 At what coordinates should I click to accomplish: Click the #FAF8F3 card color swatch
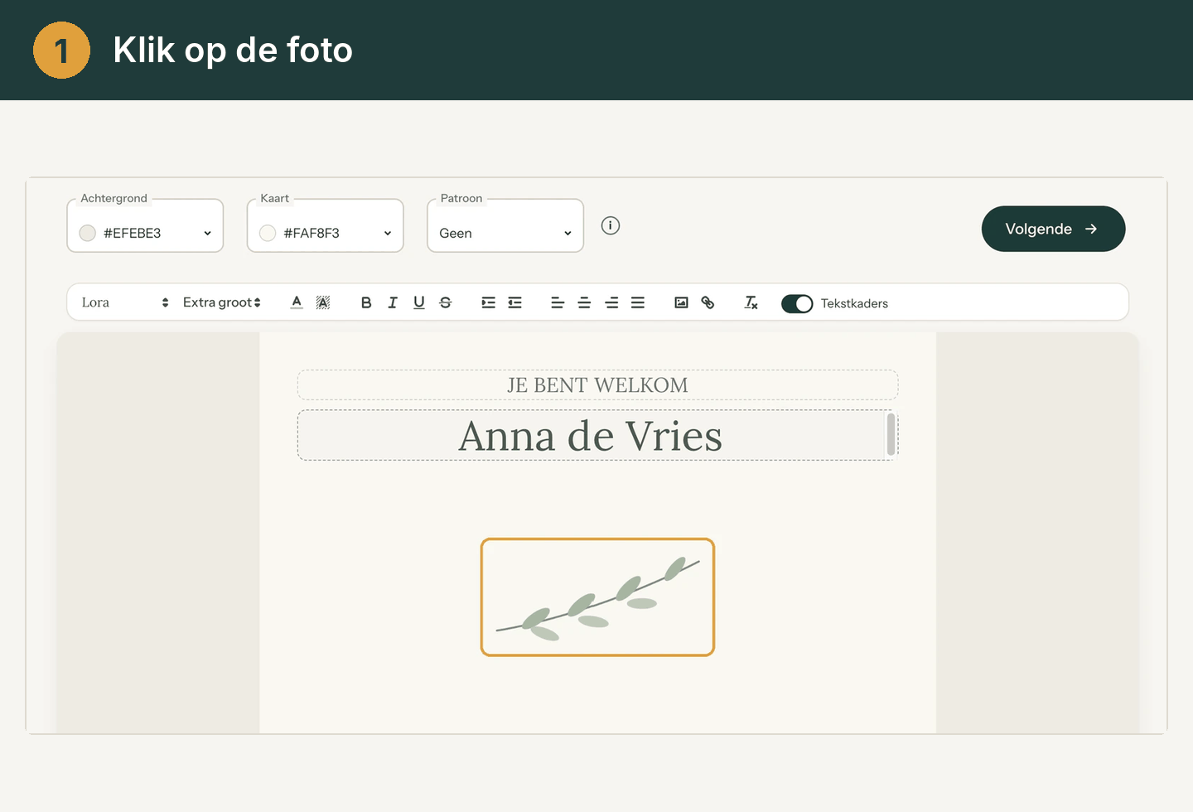268,233
